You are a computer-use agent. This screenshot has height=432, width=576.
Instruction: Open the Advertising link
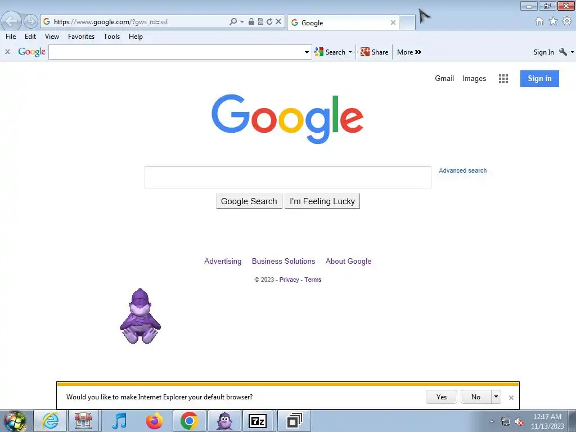tap(223, 261)
